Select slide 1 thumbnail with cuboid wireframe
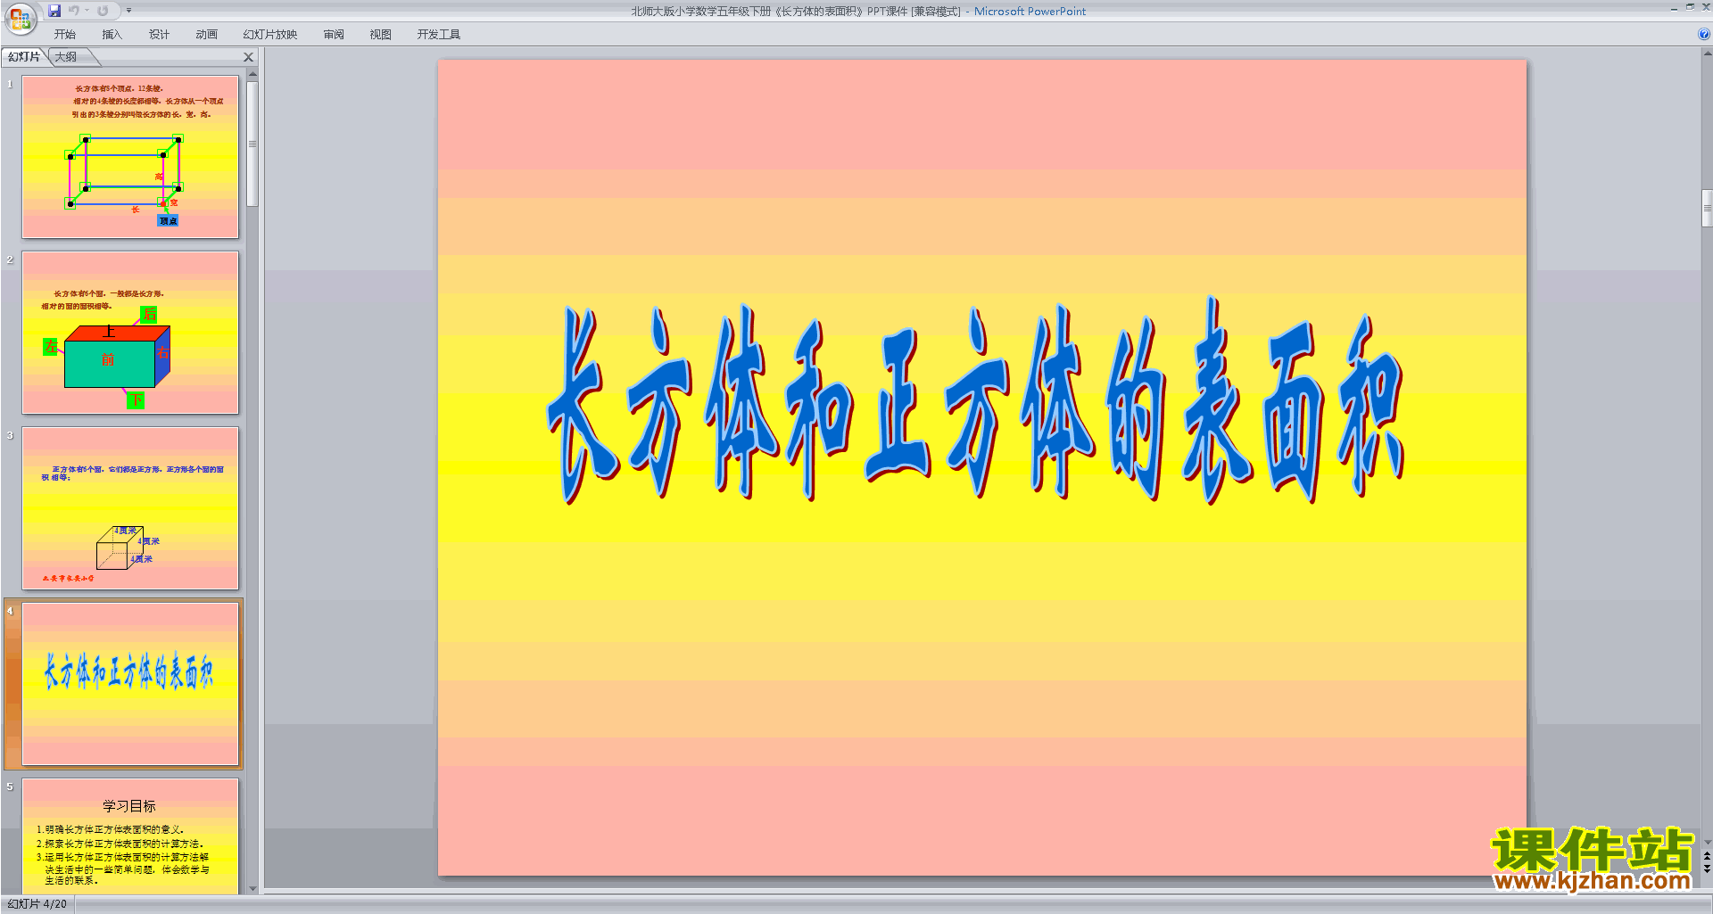Image resolution: width=1713 pixels, height=914 pixels. pyautogui.click(x=130, y=157)
